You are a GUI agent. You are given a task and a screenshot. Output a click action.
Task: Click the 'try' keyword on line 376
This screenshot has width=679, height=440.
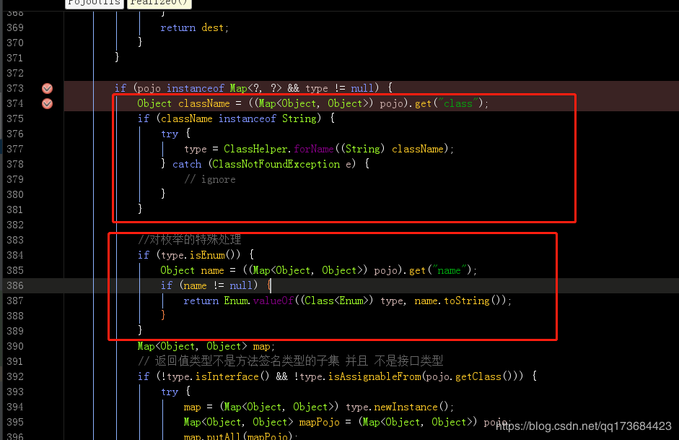(170, 134)
